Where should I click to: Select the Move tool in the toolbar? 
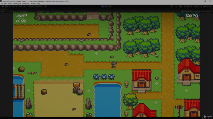(x=6, y=6)
